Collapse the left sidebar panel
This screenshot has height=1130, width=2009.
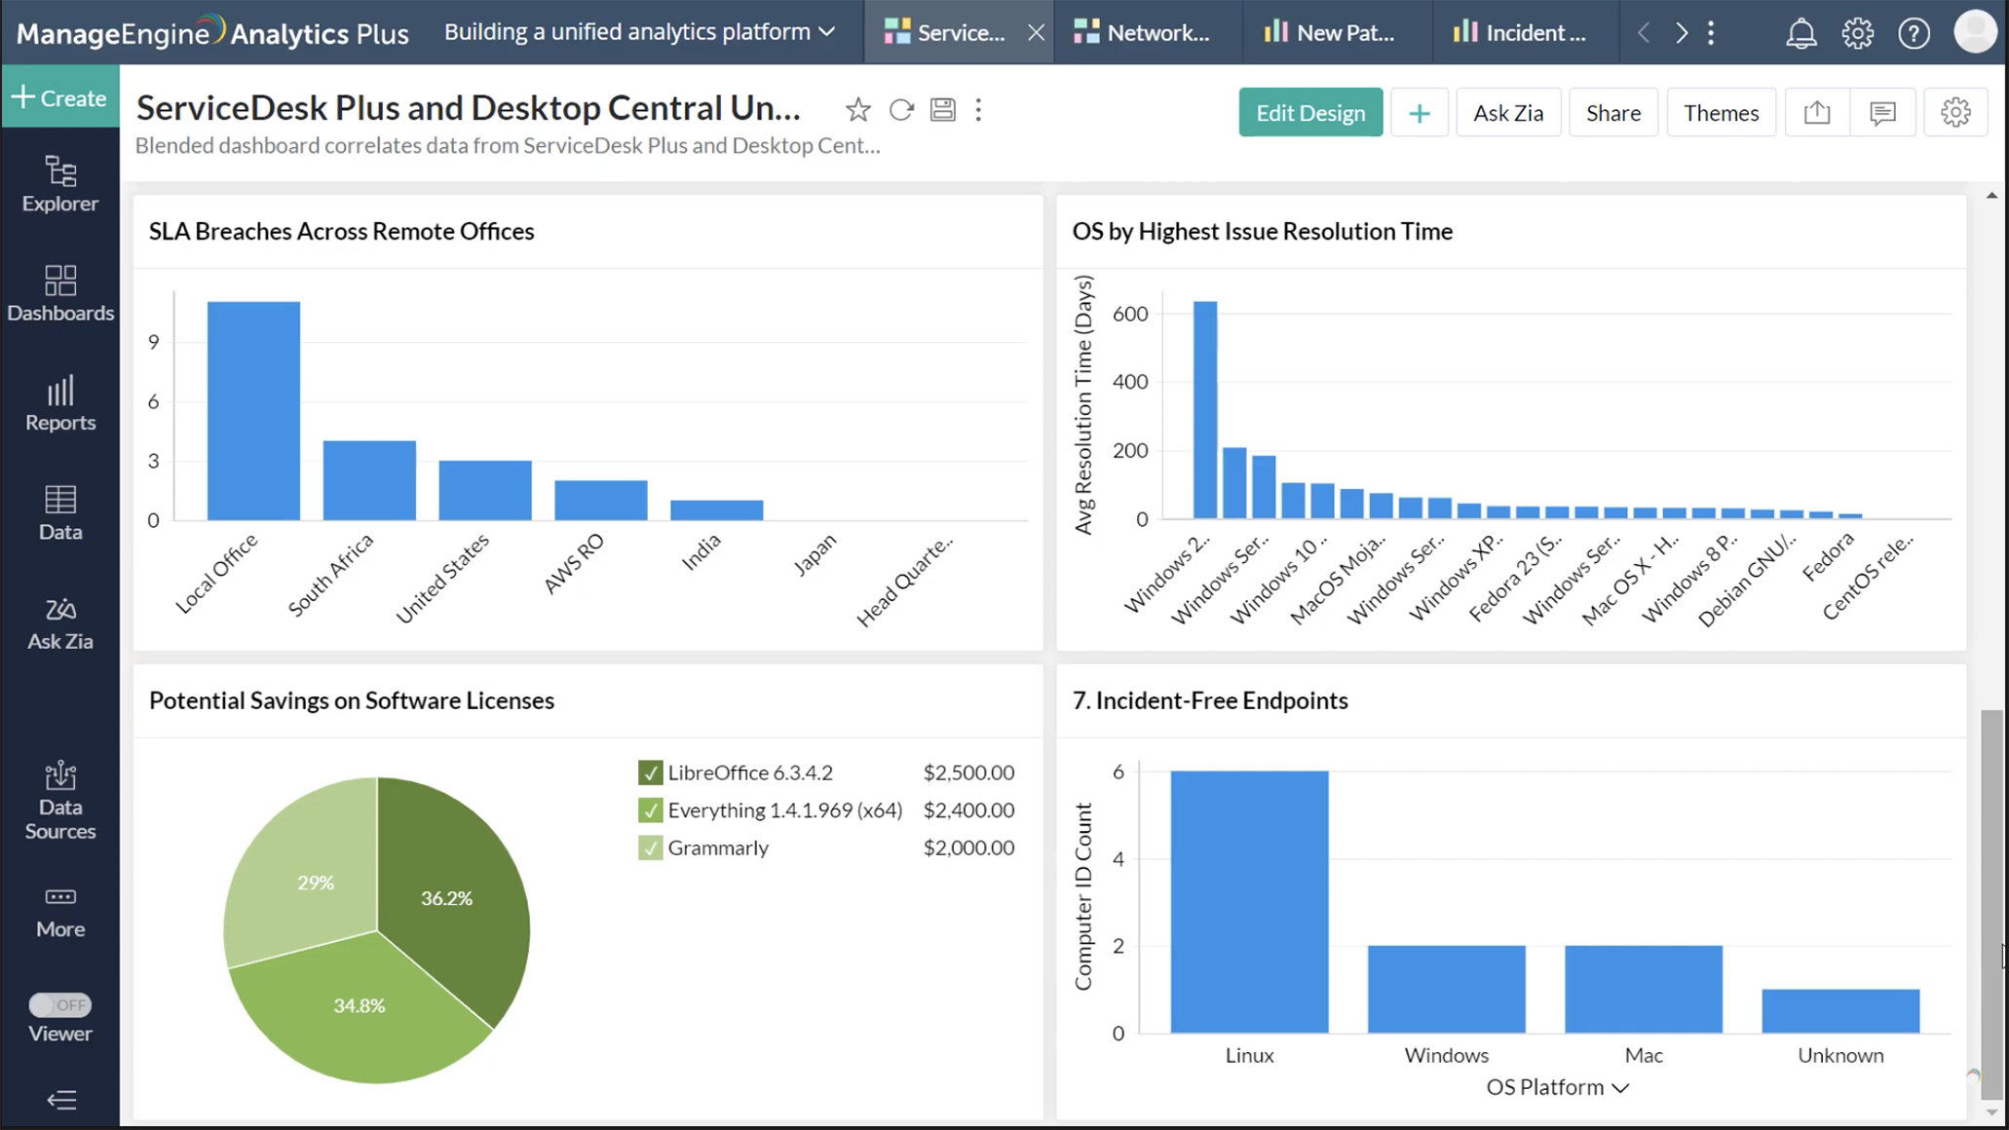(60, 1101)
